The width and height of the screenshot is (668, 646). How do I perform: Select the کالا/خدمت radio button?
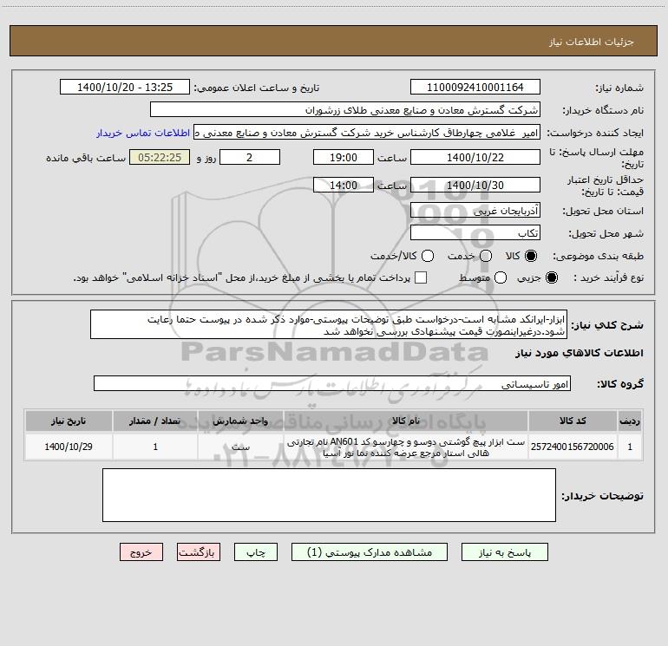(428, 256)
